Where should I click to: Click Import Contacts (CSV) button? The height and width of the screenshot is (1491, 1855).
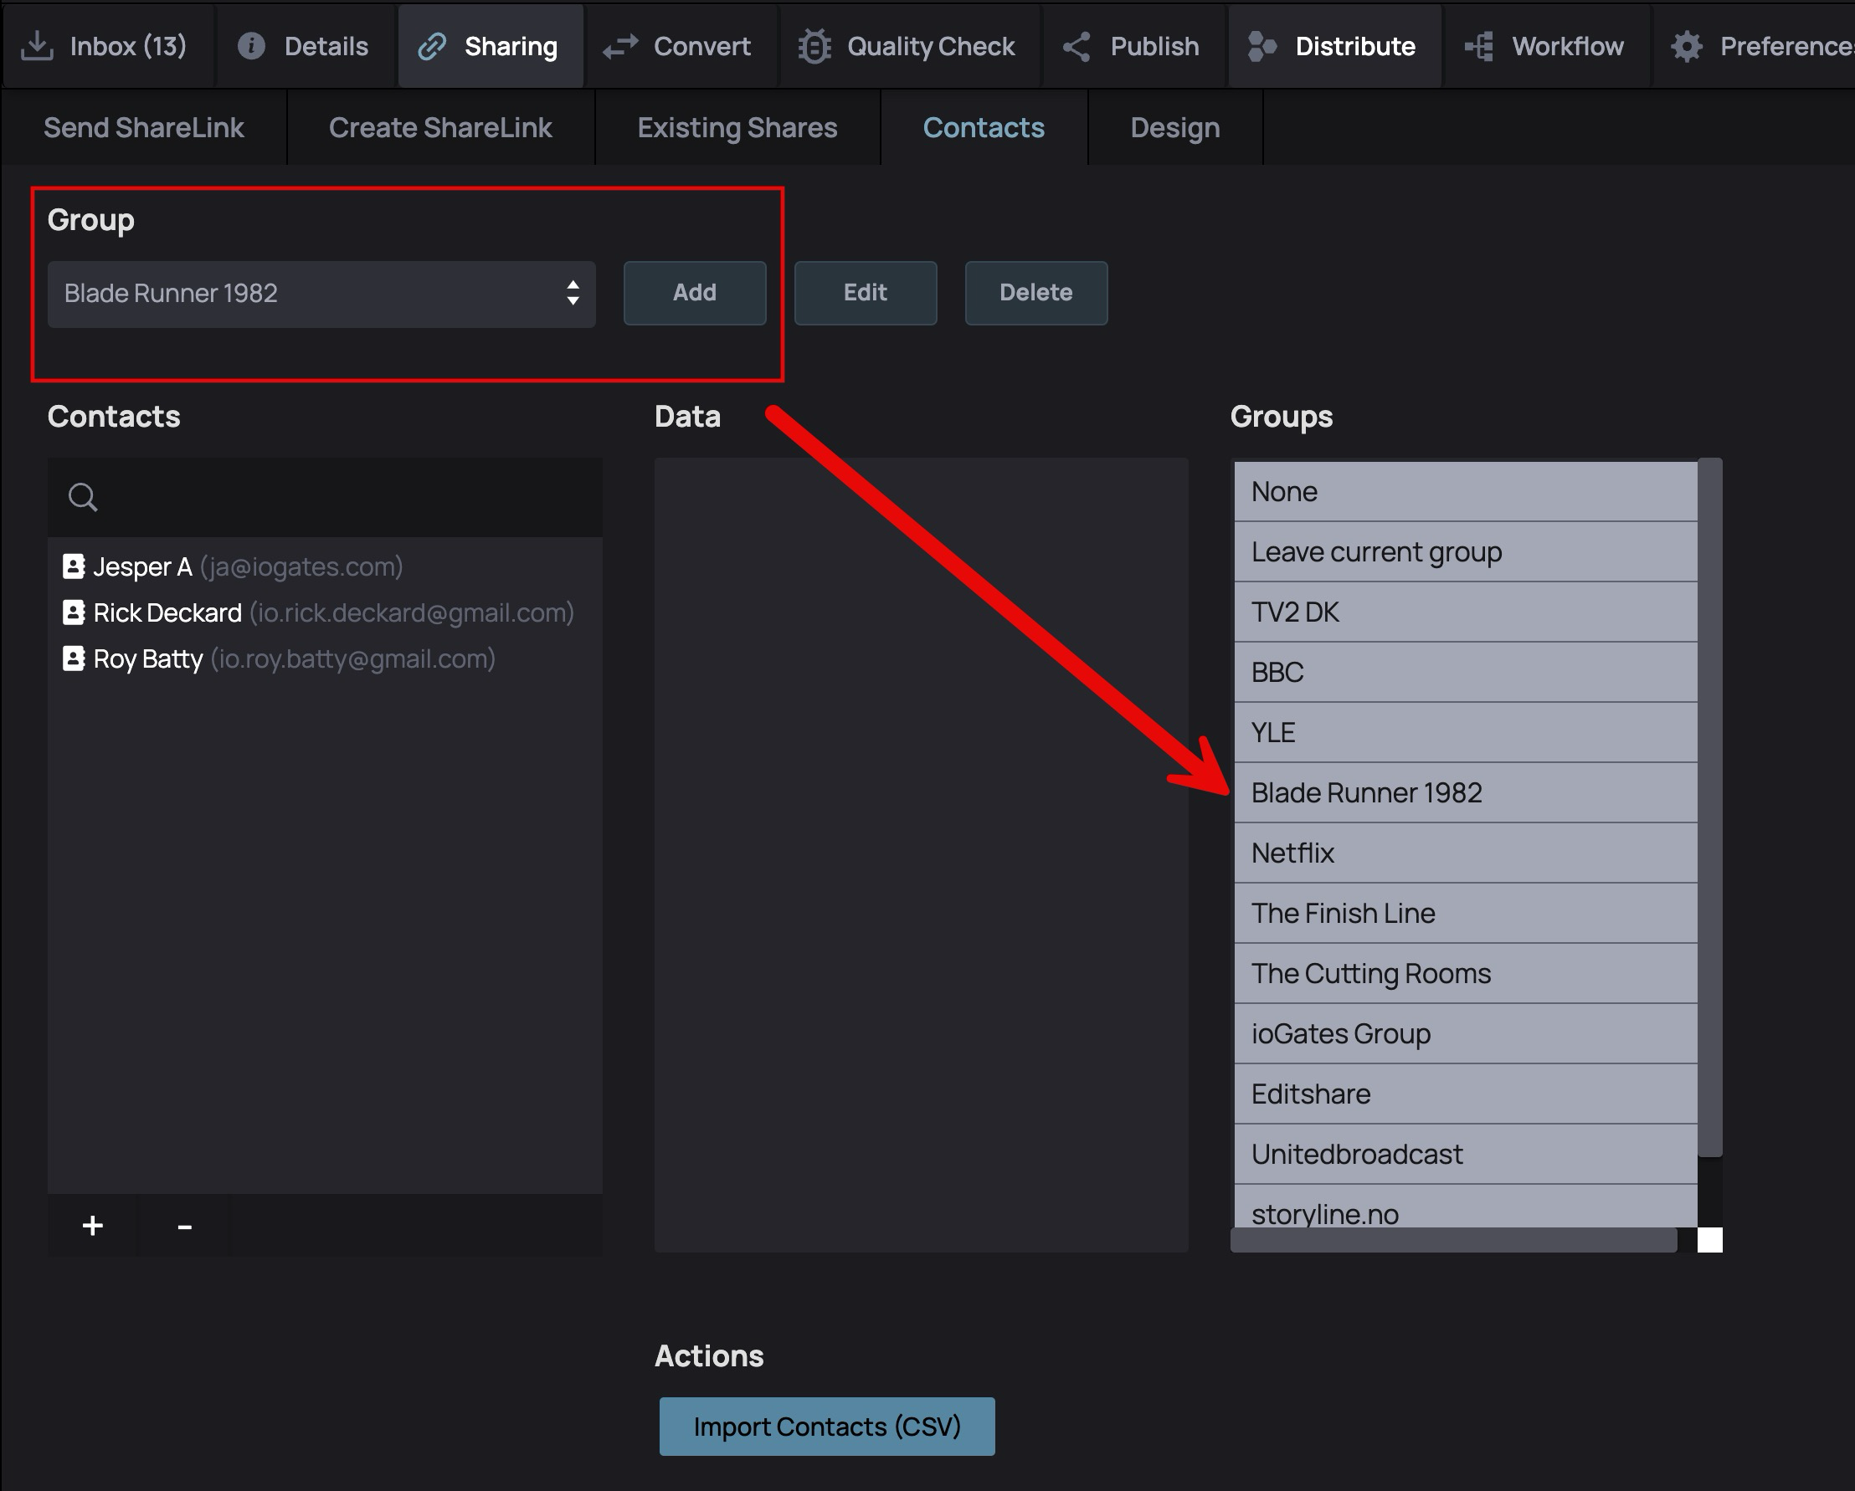[x=826, y=1427]
